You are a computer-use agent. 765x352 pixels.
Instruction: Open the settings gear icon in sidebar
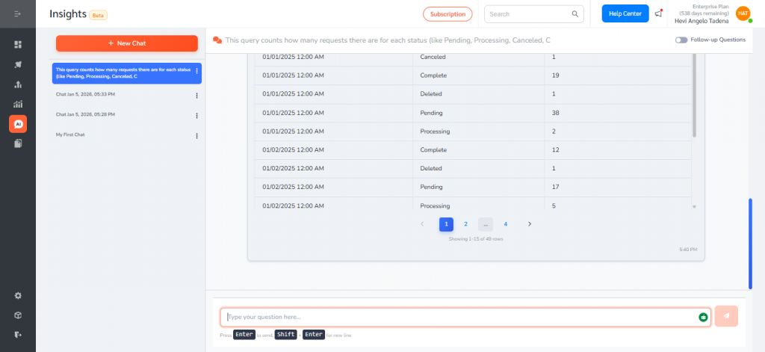tap(18, 295)
